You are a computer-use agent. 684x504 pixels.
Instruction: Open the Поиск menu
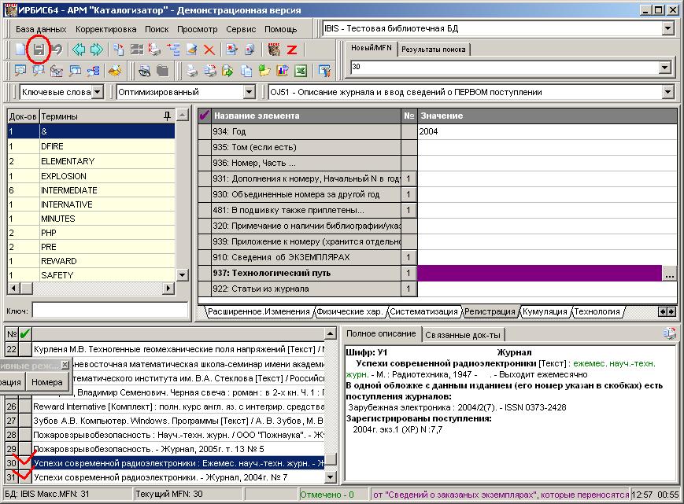point(157,29)
